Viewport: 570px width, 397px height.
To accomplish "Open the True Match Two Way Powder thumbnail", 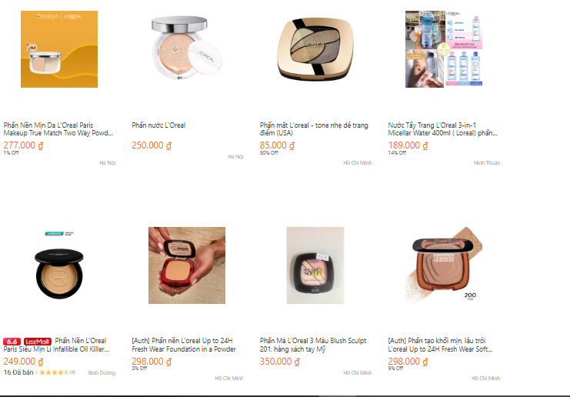I will click(x=59, y=49).
